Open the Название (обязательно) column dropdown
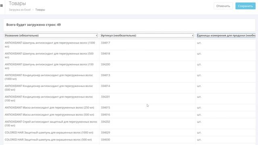Image resolution: width=258 pixels, height=145 pixels. pyautogui.click(x=51, y=35)
